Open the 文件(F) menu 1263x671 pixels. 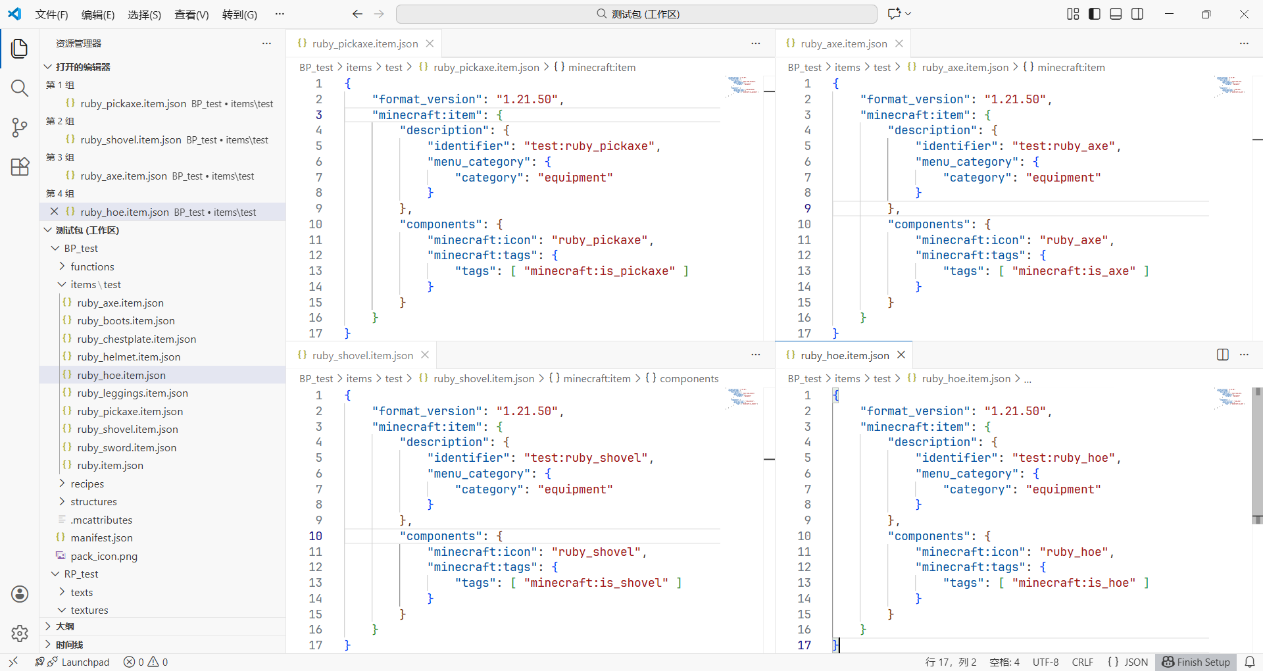(x=51, y=14)
